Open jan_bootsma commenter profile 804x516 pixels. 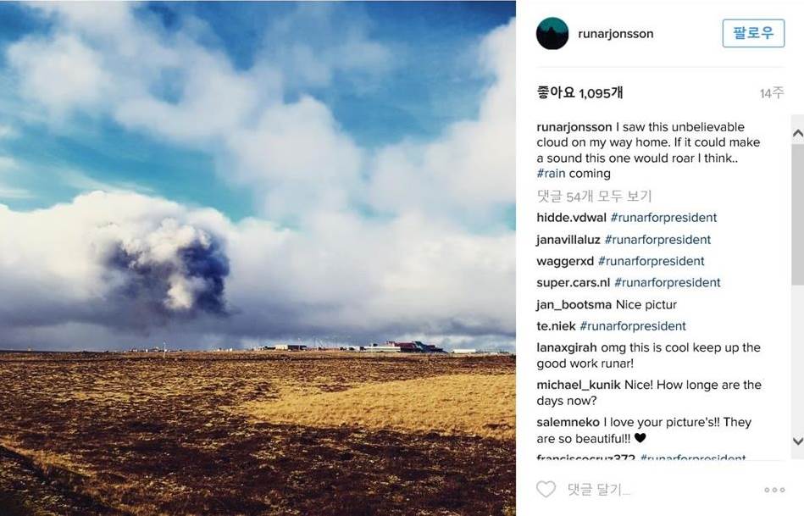[x=574, y=305]
